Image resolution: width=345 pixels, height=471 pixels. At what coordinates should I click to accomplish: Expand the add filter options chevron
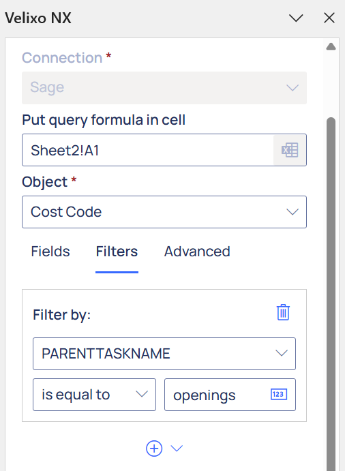point(177,449)
